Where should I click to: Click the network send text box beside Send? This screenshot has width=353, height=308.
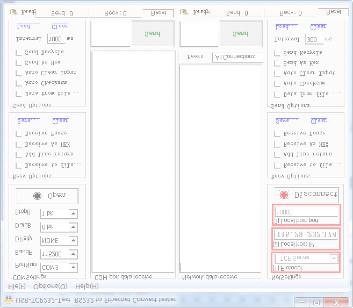[x=199, y=34]
